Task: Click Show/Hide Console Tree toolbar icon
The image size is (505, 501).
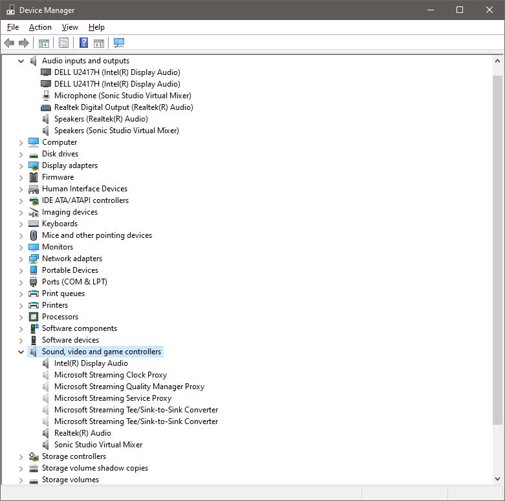Action: 44,43
